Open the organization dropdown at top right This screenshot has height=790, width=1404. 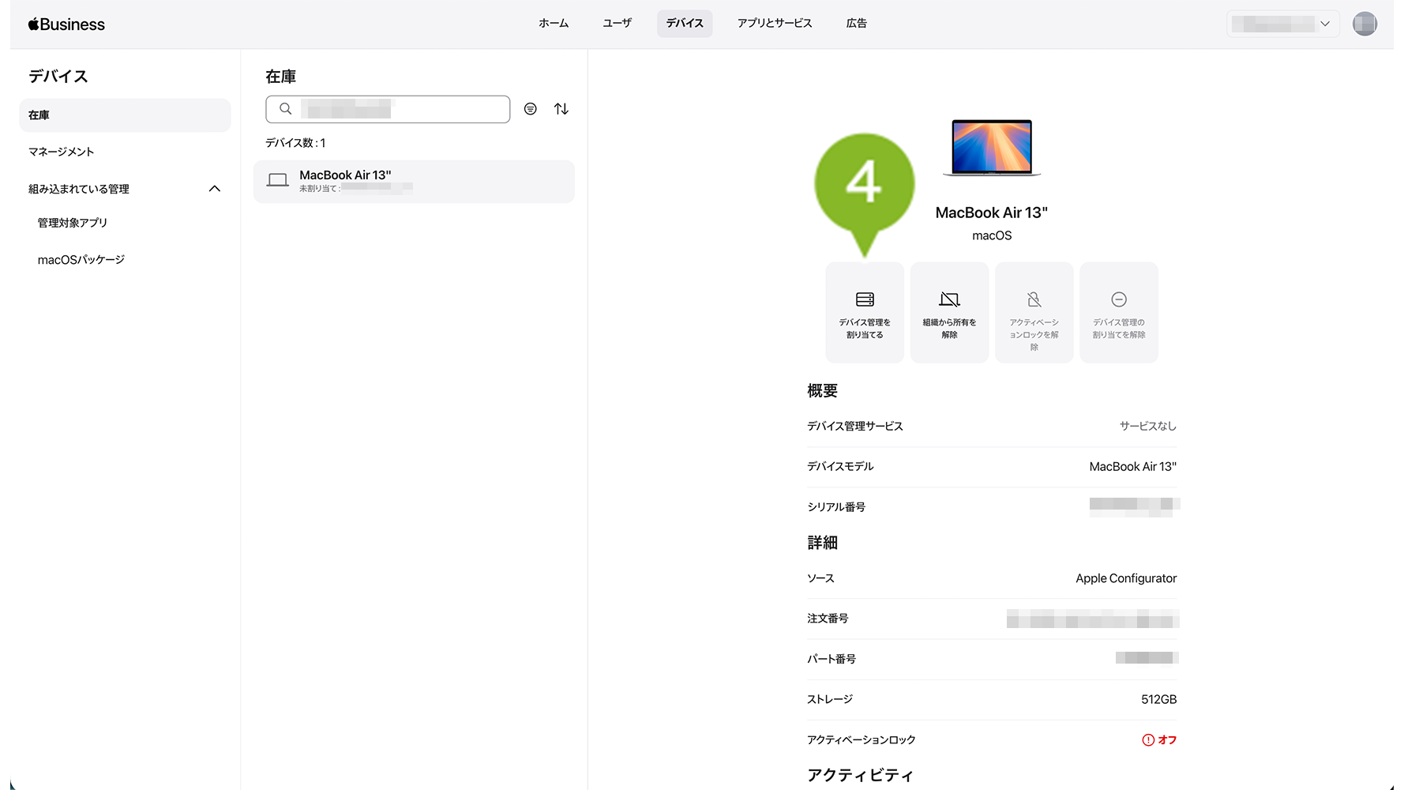click(1282, 24)
